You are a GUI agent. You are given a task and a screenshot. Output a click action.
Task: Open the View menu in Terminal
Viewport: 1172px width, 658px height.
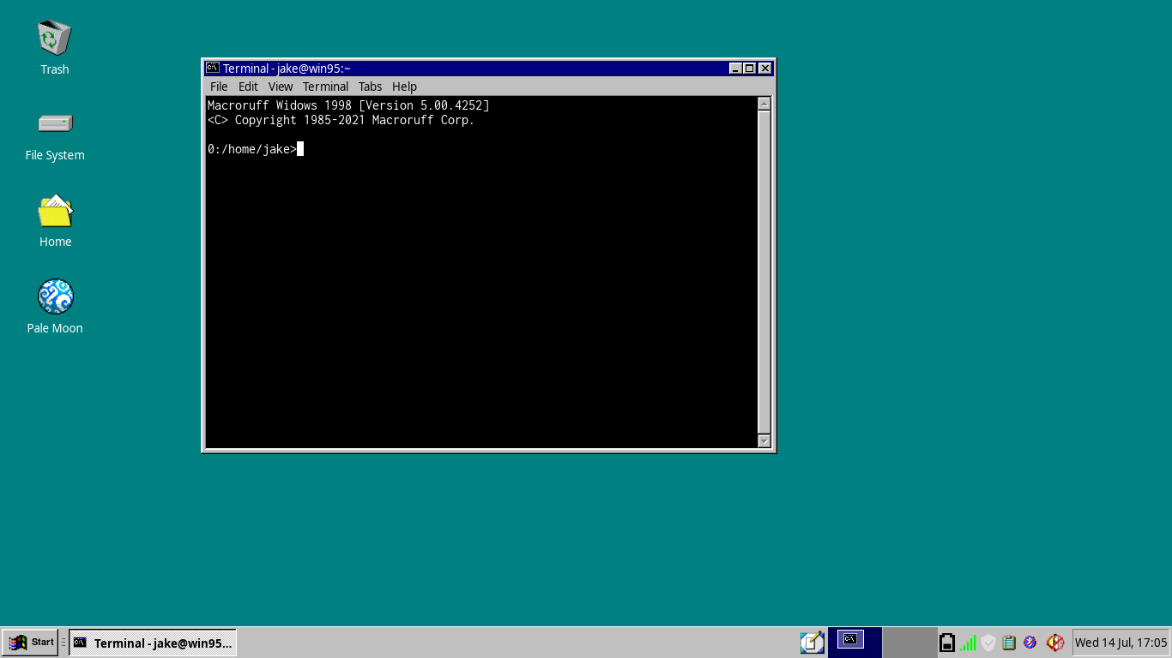tap(281, 87)
